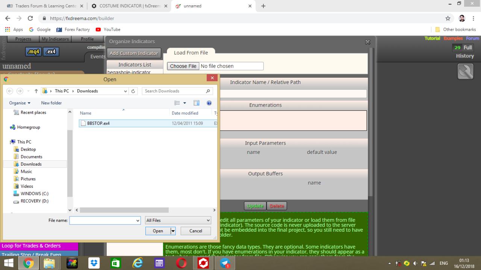Bookmark this page with star icon

coord(448,18)
